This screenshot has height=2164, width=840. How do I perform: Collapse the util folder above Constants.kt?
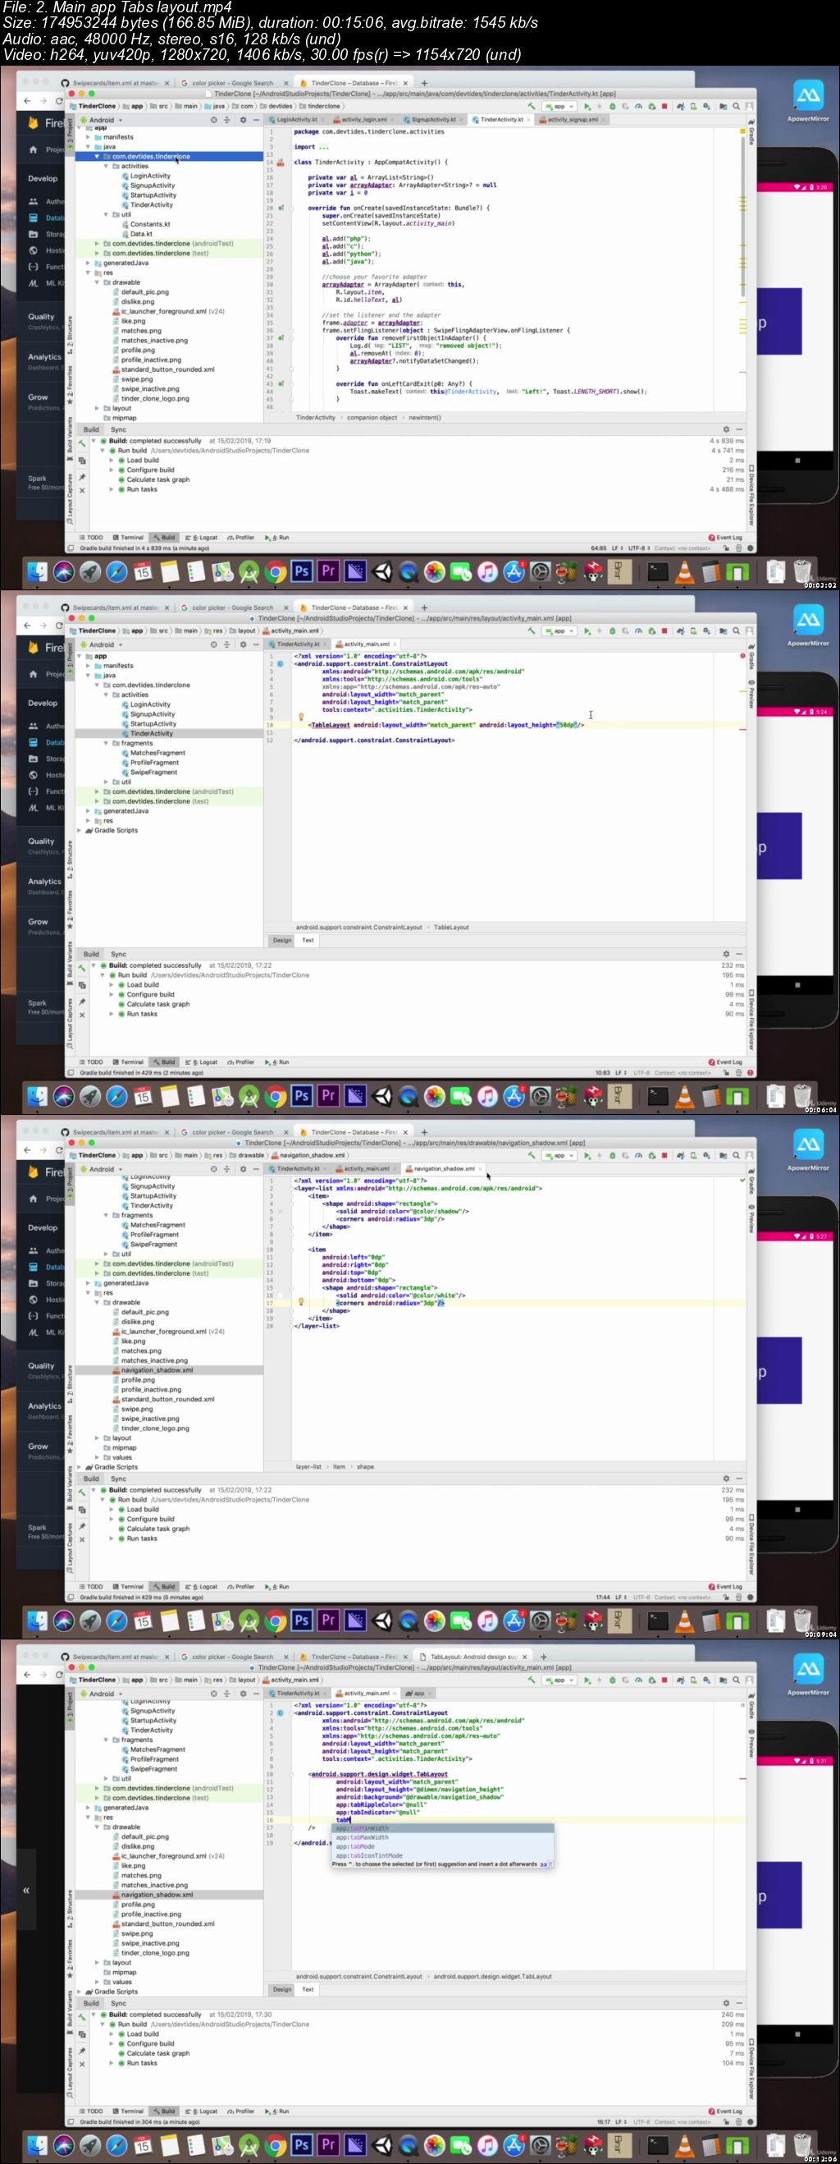coord(106,214)
